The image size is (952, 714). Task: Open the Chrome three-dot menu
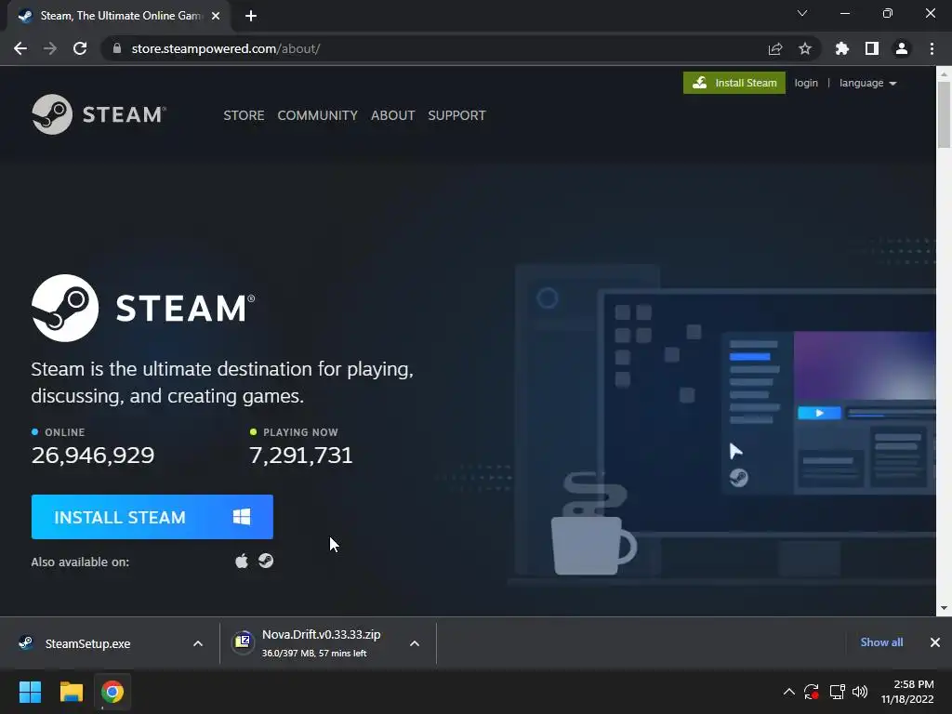point(932,48)
